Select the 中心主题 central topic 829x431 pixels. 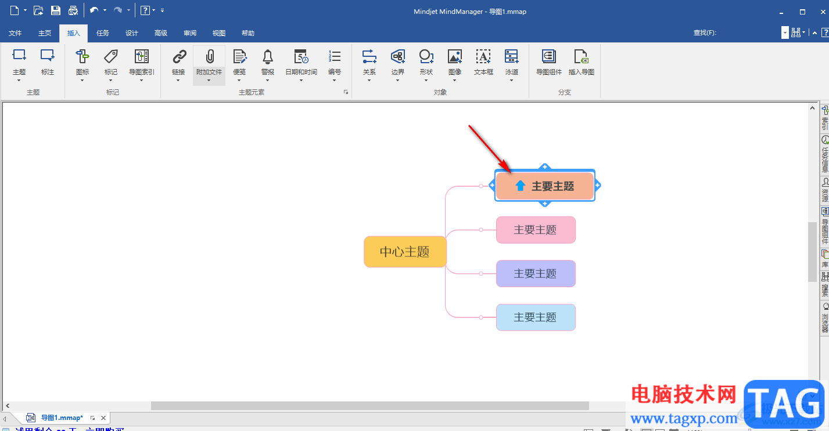[x=405, y=252]
